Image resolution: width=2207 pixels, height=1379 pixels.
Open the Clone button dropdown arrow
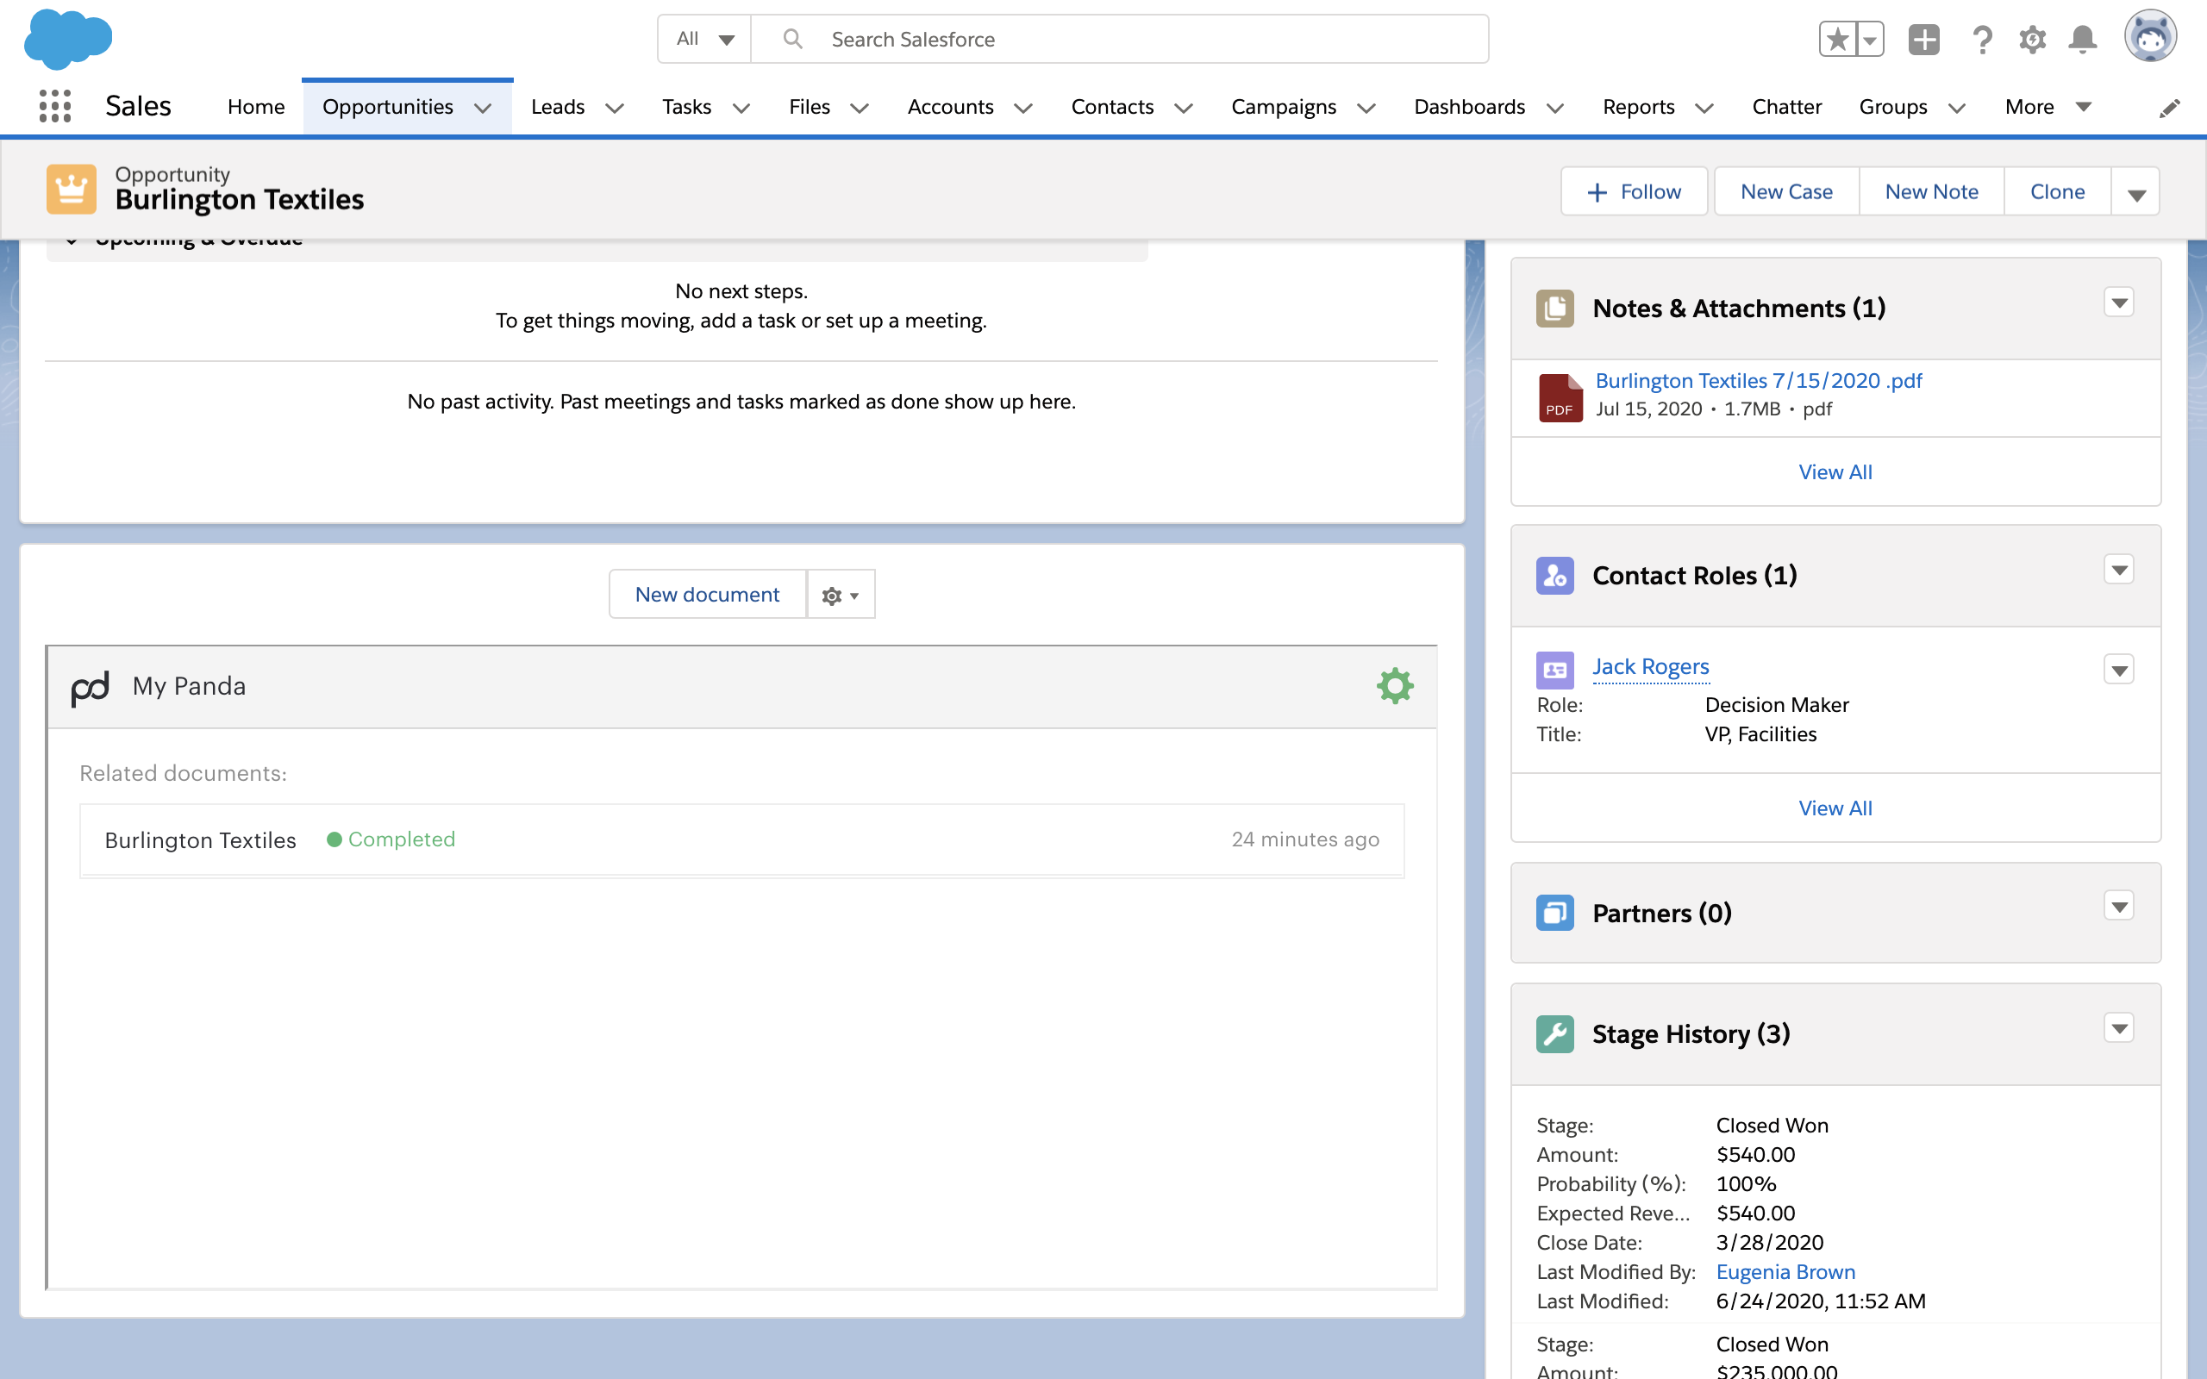[x=2135, y=191]
